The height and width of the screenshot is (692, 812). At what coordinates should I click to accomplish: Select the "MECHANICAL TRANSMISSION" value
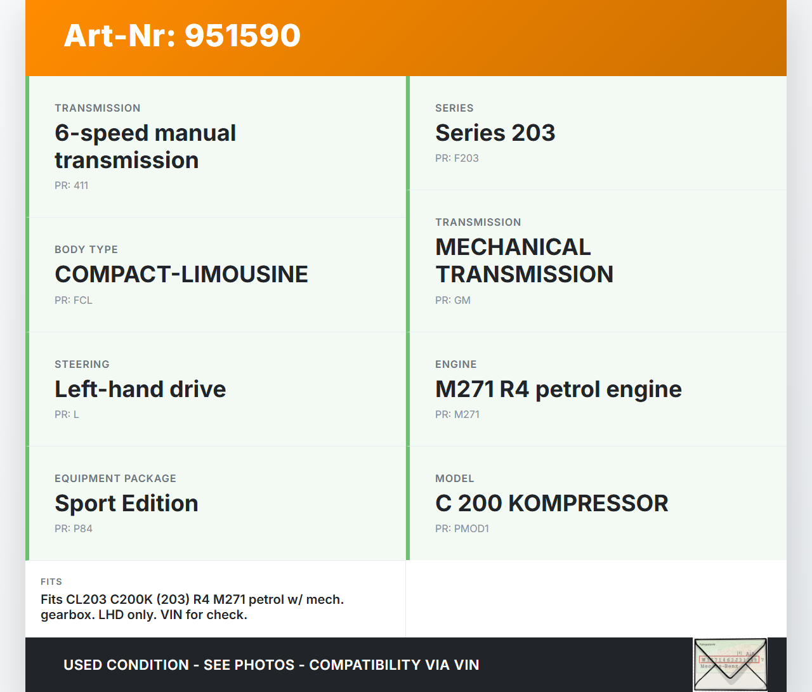[x=524, y=261]
